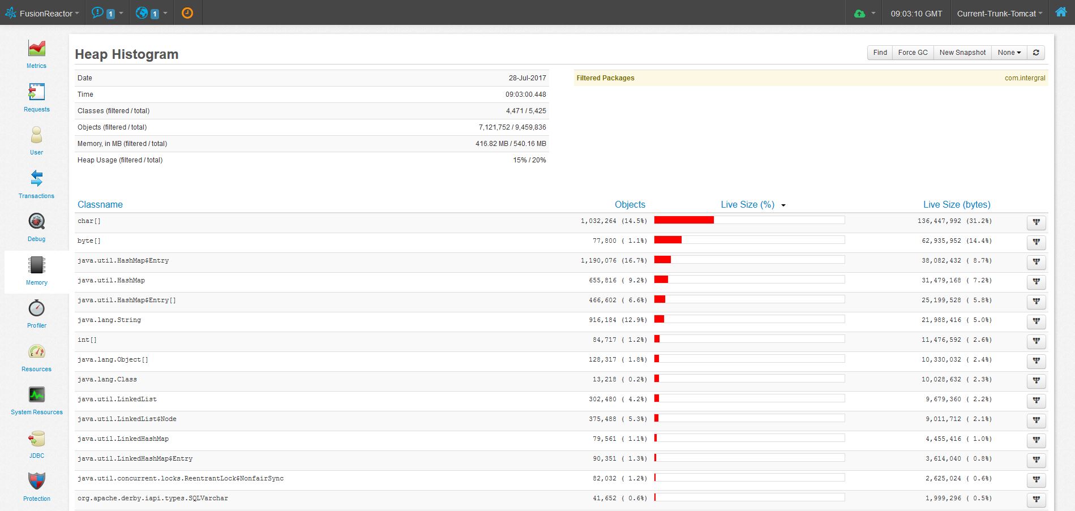Select the Protection shield sidebar icon
This screenshot has width=1075, height=511.
(x=36, y=482)
